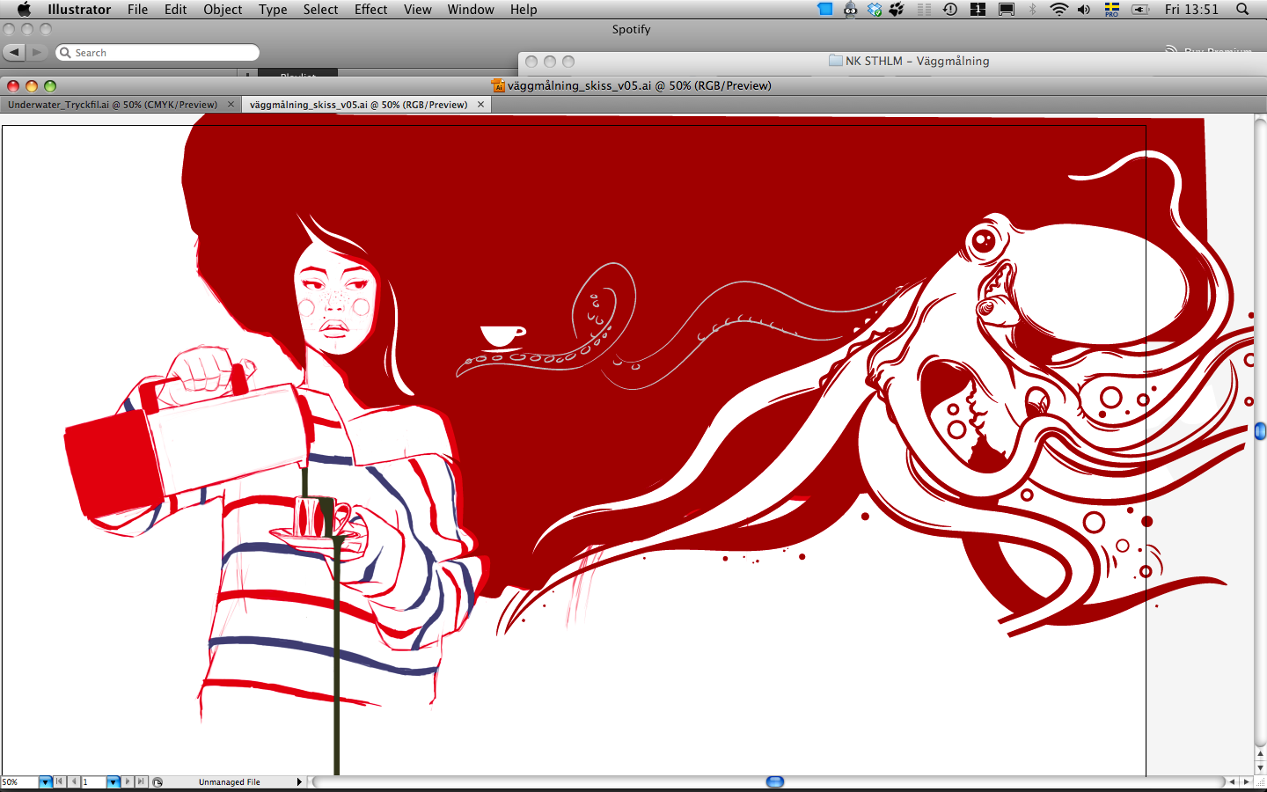The height and width of the screenshot is (792, 1267).
Task: Click the robot face menu bar icon
Action: coord(850,10)
